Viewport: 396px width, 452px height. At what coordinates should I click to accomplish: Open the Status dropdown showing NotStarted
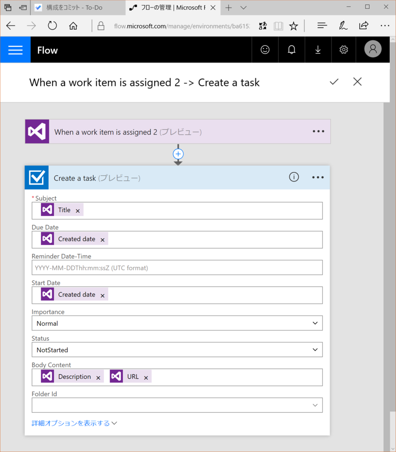[177, 350]
